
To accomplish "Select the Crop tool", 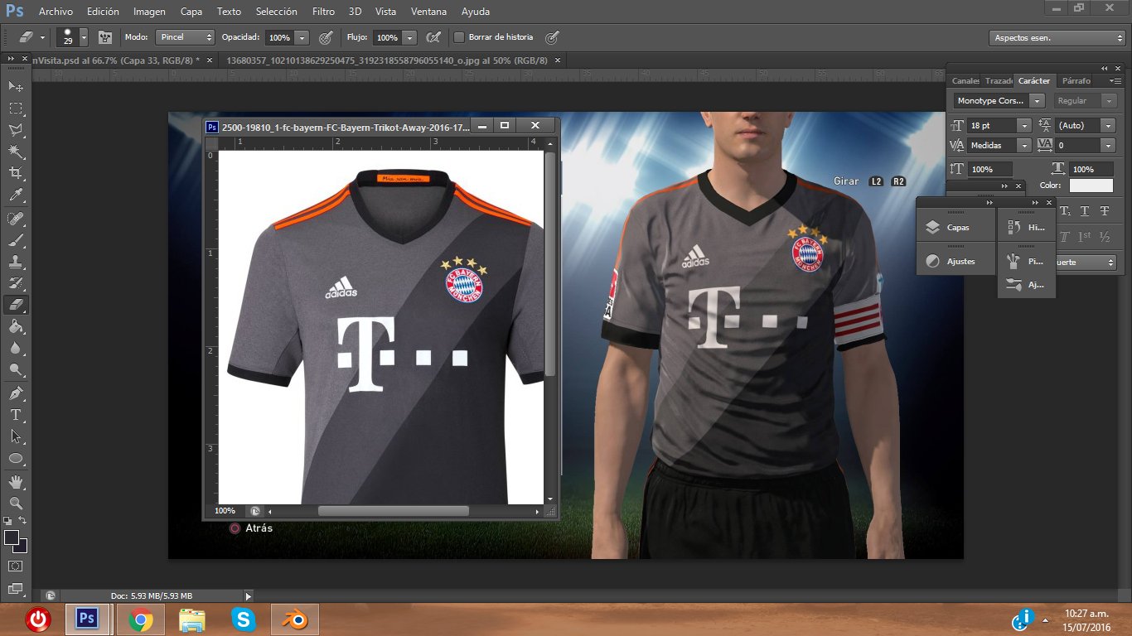I will [16, 173].
